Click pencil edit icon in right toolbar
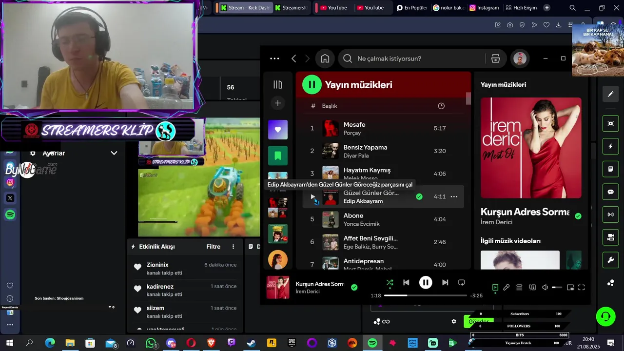Screen dimensions: 624x351 point(610,94)
